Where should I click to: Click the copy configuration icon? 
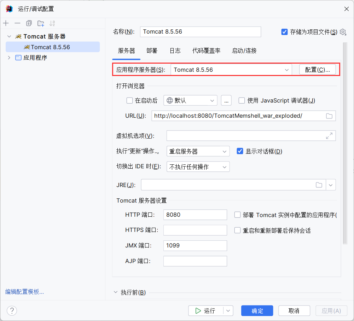coord(29,23)
